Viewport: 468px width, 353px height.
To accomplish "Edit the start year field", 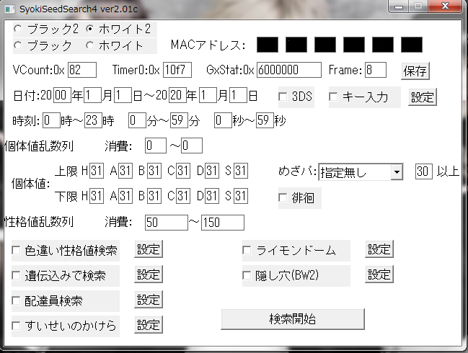I will (x=62, y=95).
